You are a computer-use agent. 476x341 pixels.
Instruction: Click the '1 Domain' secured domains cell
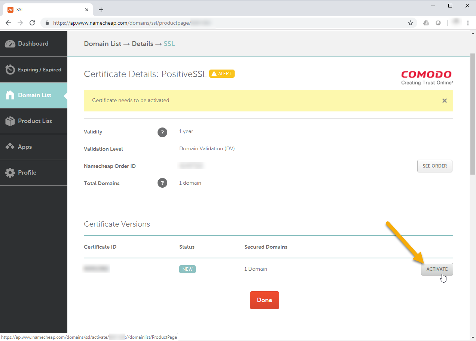point(256,269)
